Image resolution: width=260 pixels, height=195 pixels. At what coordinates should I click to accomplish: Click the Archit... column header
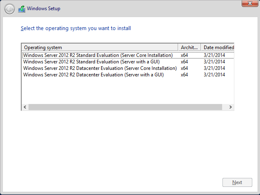coord(189,48)
